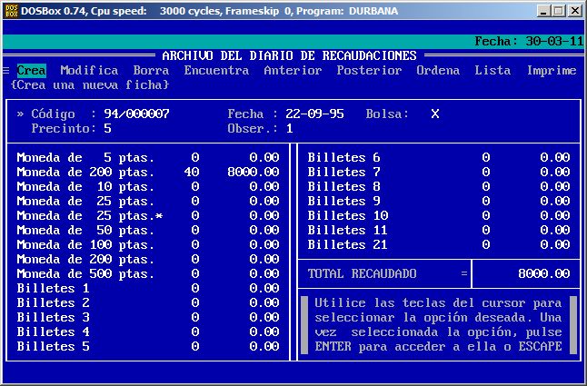Click the hamburger menu symbol left of Crea
The image size is (587, 386).
(6, 70)
